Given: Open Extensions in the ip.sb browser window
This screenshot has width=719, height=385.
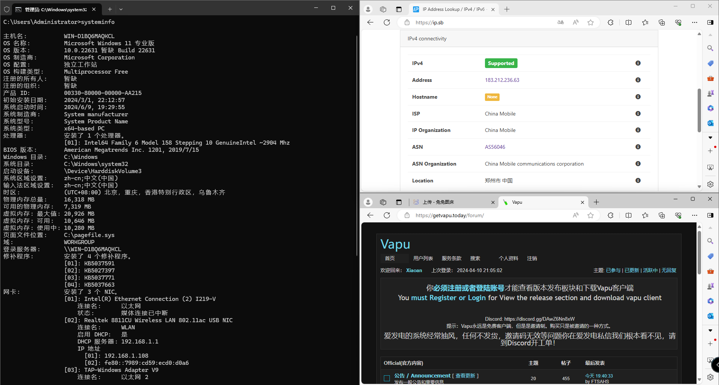Looking at the screenshot, I should coord(611,22).
